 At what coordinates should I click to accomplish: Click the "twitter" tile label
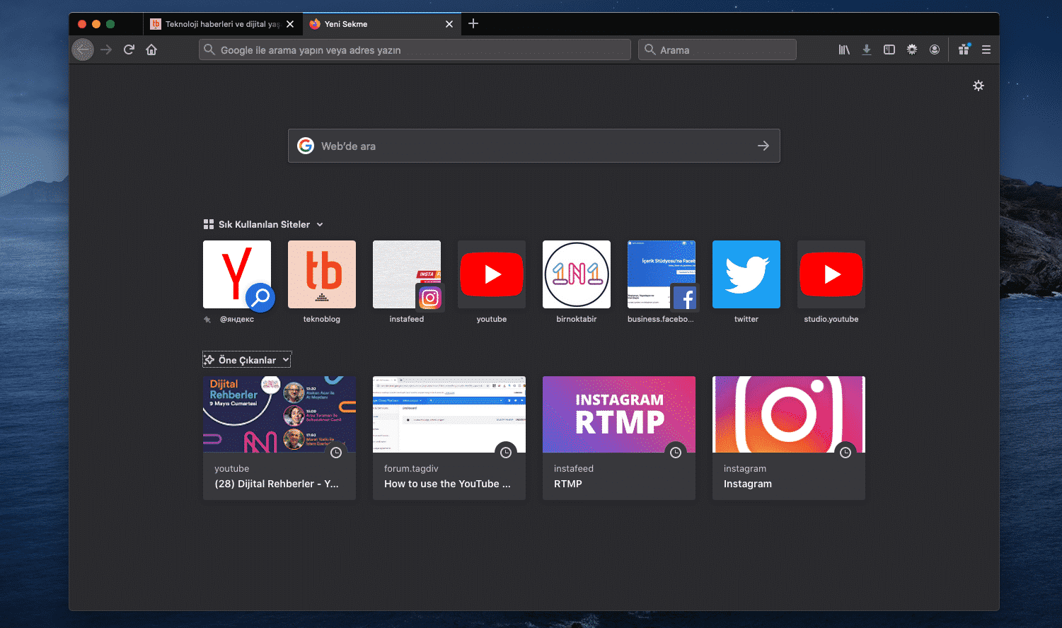(x=746, y=319)
